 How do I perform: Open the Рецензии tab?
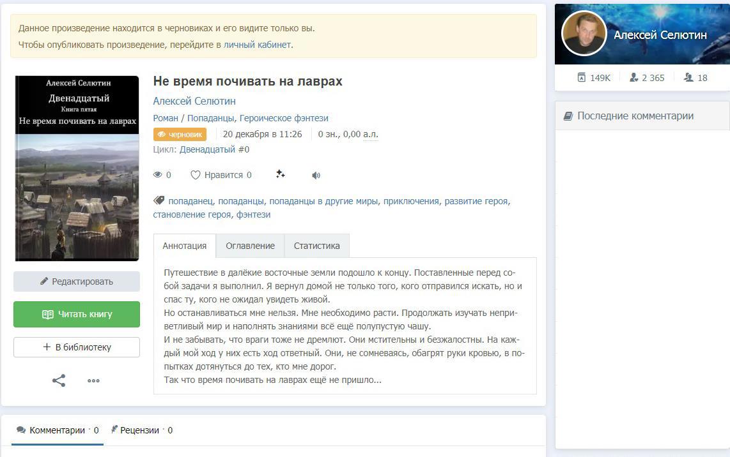pos(141,430)
